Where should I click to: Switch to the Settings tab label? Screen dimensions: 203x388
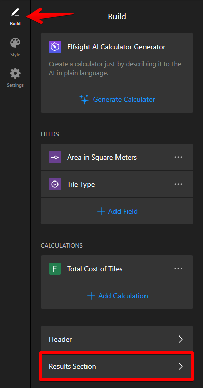click(15, 85)
